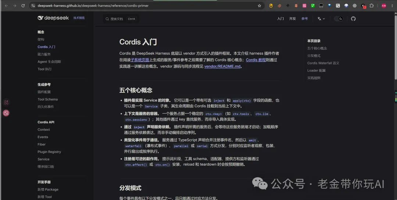Viewport: 397px width, 200px height.
Task: Open the ChatGPT-style knot extension icon
Action: click(354, 5)
